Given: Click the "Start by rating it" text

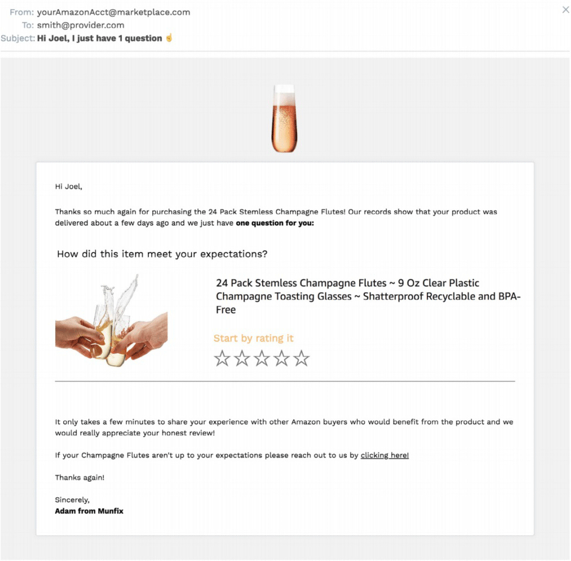Looking at the screenshot, I should pos(254,338).
